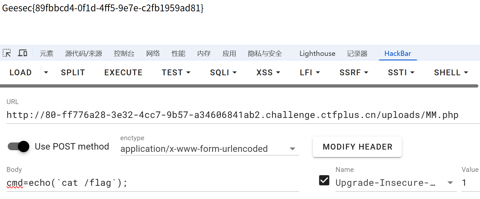Expand the XSS payload menu
The height and width of the screenshot is (199, 480).
coord(268,73)
